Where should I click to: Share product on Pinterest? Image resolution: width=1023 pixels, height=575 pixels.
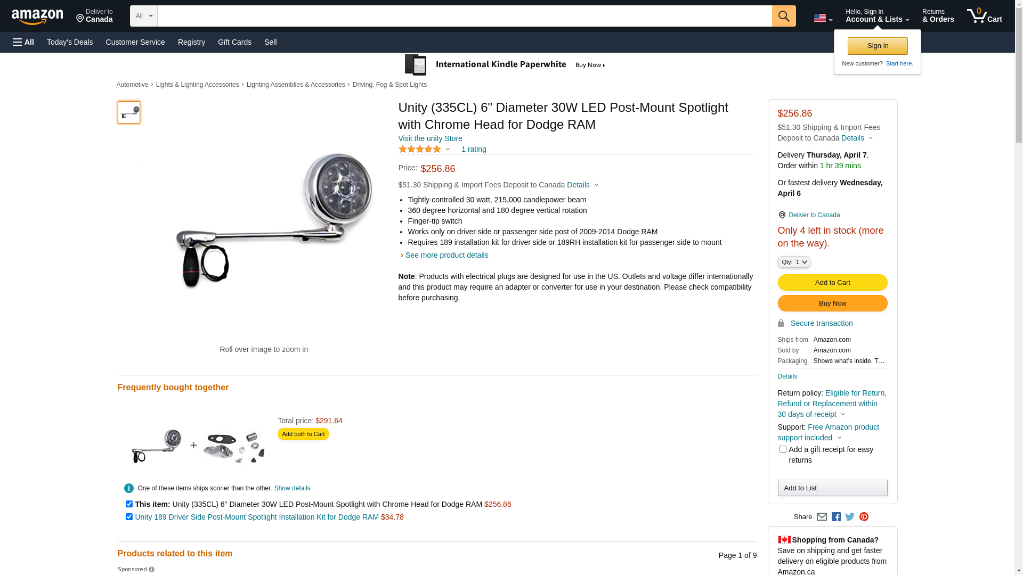tap(864, 517)
